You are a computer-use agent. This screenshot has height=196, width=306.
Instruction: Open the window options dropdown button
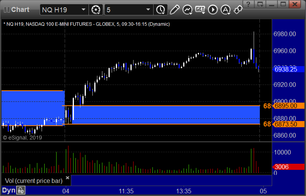click(260, 4)
